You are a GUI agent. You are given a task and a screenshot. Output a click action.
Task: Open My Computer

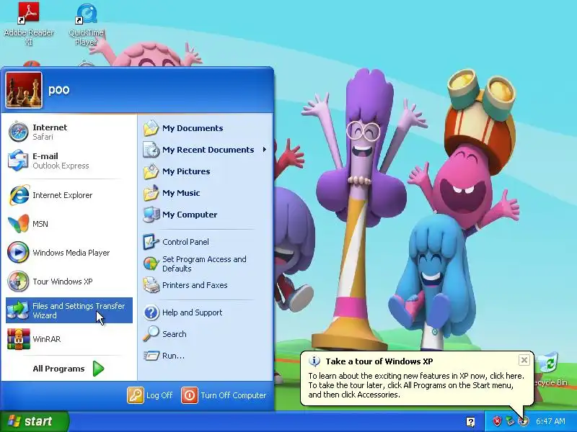(x=206, y=215)
